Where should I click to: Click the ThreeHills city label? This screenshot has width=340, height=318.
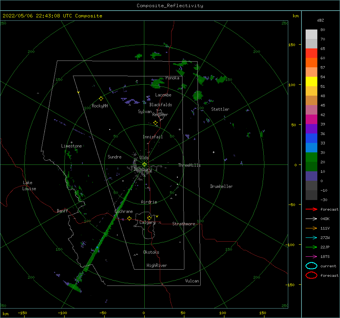190,165
